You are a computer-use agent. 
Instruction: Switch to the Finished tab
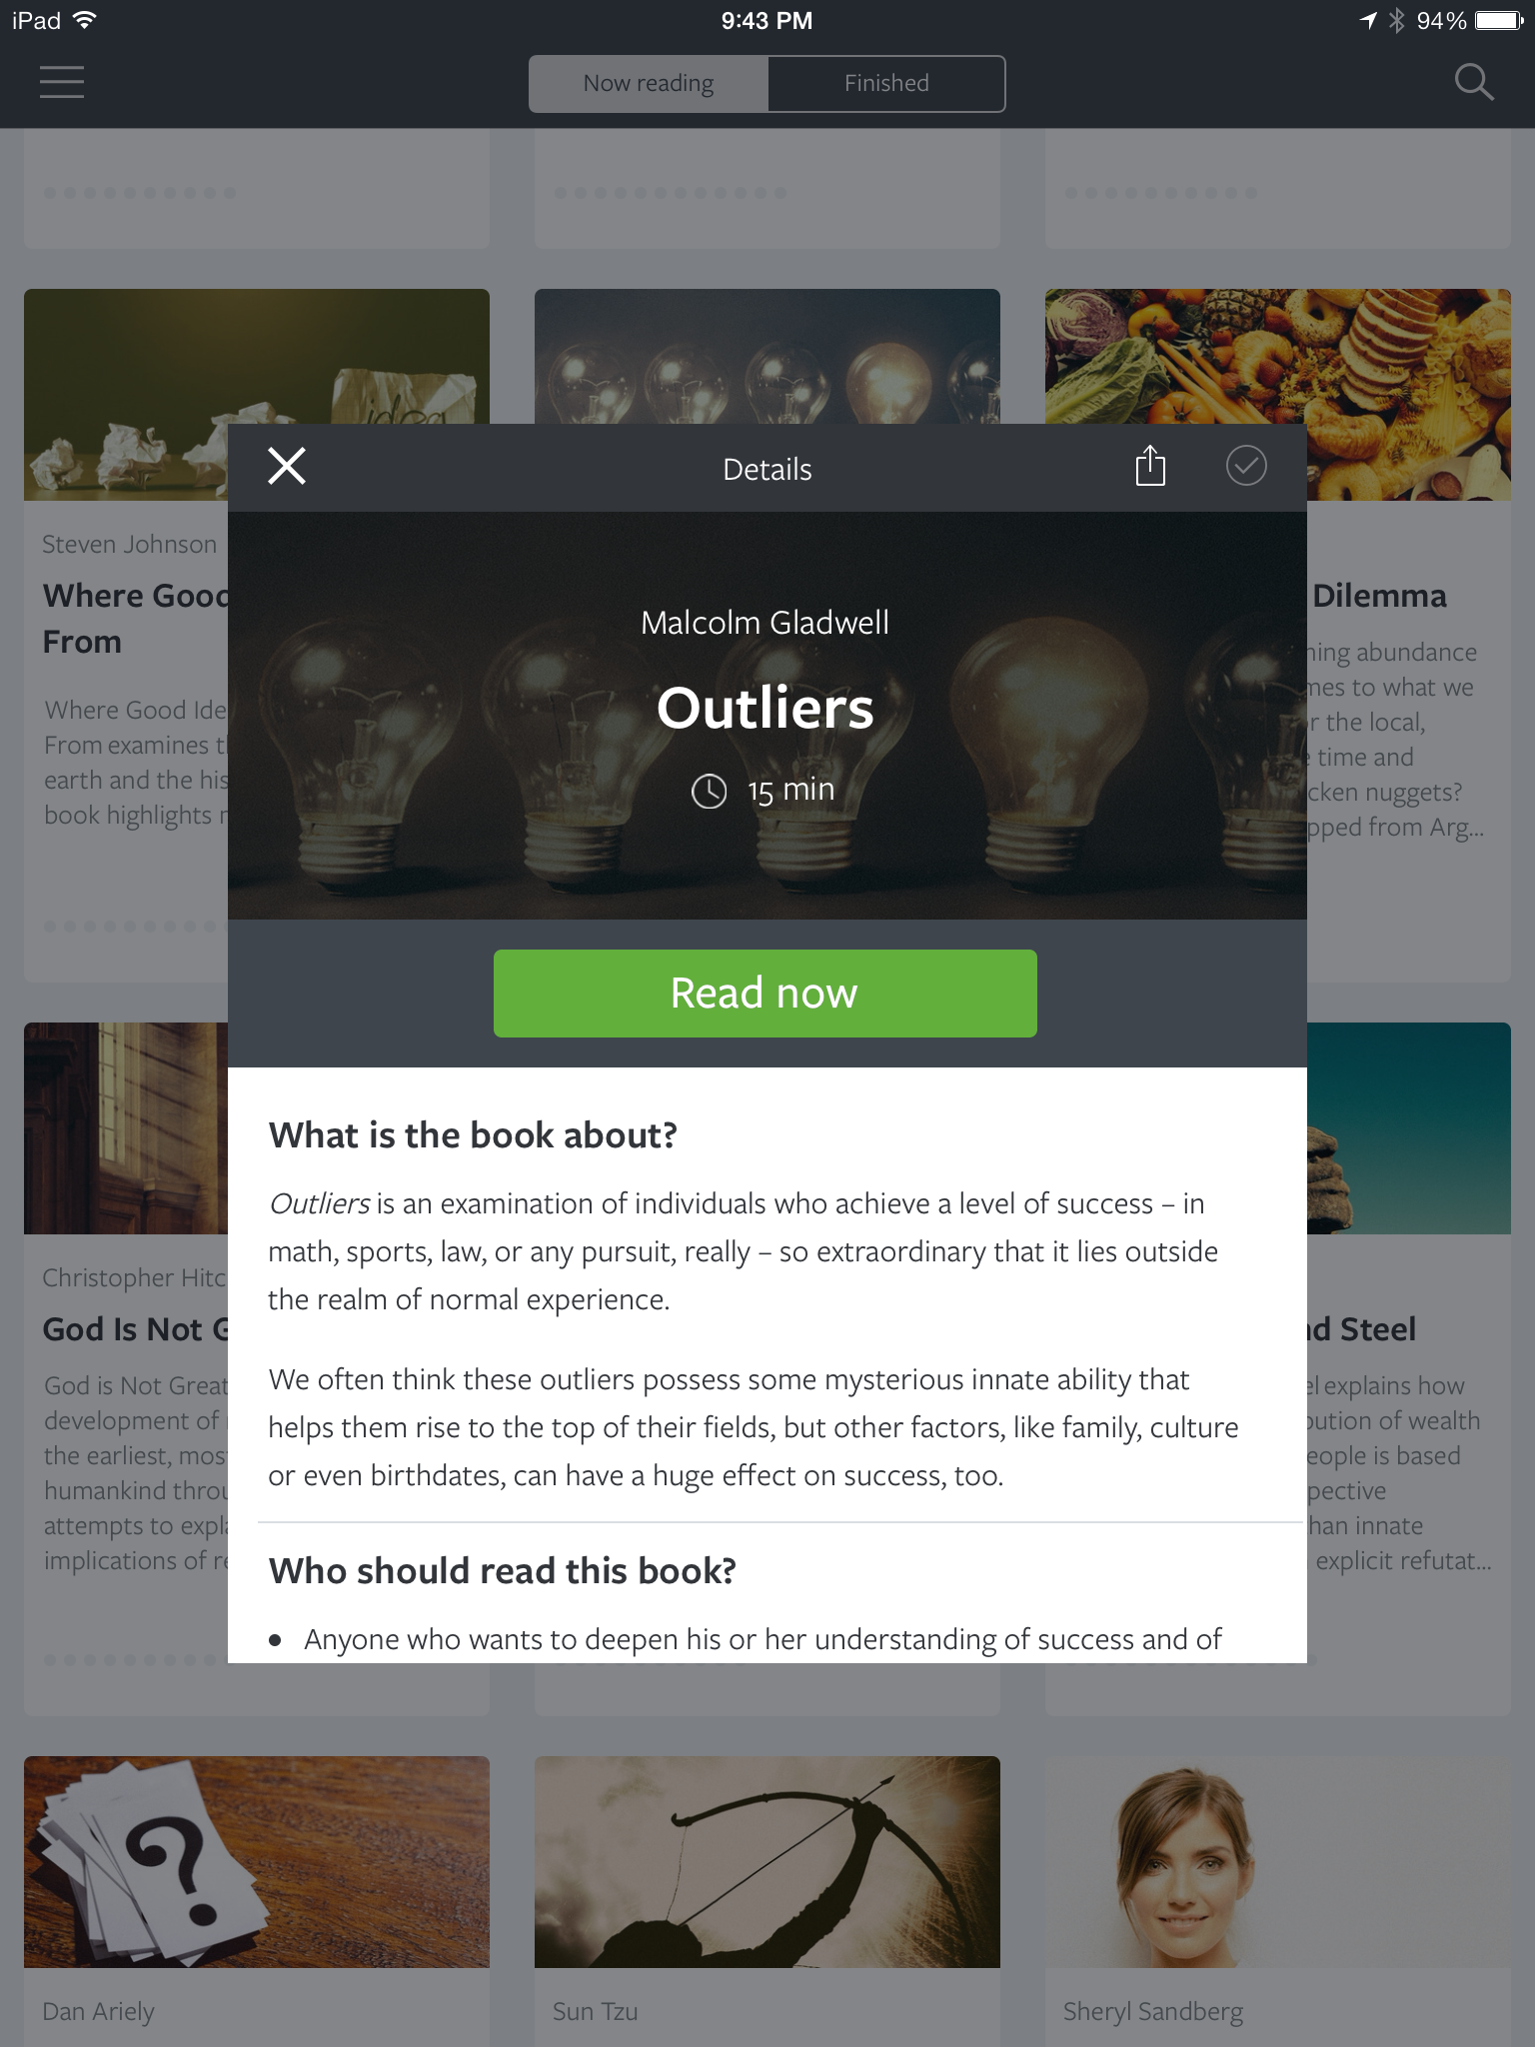click(x=886, y=84)
